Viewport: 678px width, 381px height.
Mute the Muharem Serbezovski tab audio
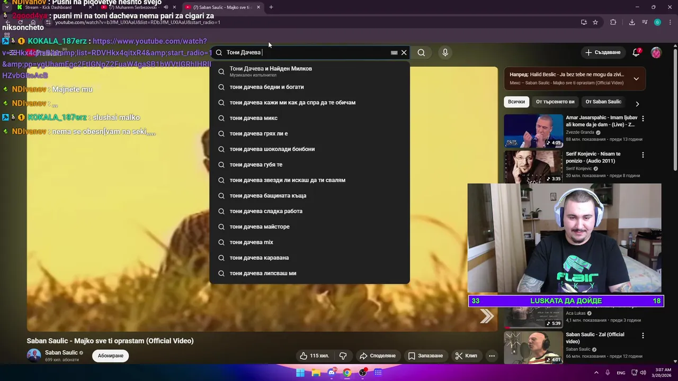(x=166, y=7)
